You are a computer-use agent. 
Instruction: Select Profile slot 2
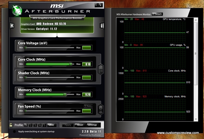[31, 125]
